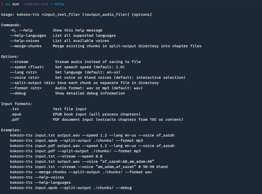Click the last example ending with '--debug'
This screenshot has height=194, width=262.
click(x=71, y=188)
